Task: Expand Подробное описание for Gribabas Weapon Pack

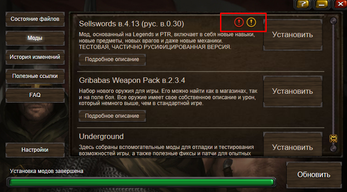Action: (x=112, y=116)
